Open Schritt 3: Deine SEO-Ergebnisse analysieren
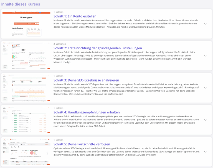The width and height of the screenshot is (213, 168). click(86, 80)
